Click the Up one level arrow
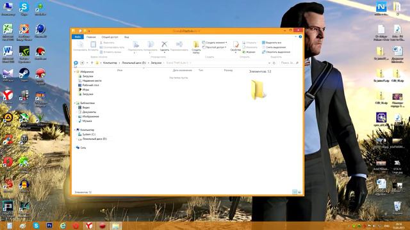 point(92,63)
